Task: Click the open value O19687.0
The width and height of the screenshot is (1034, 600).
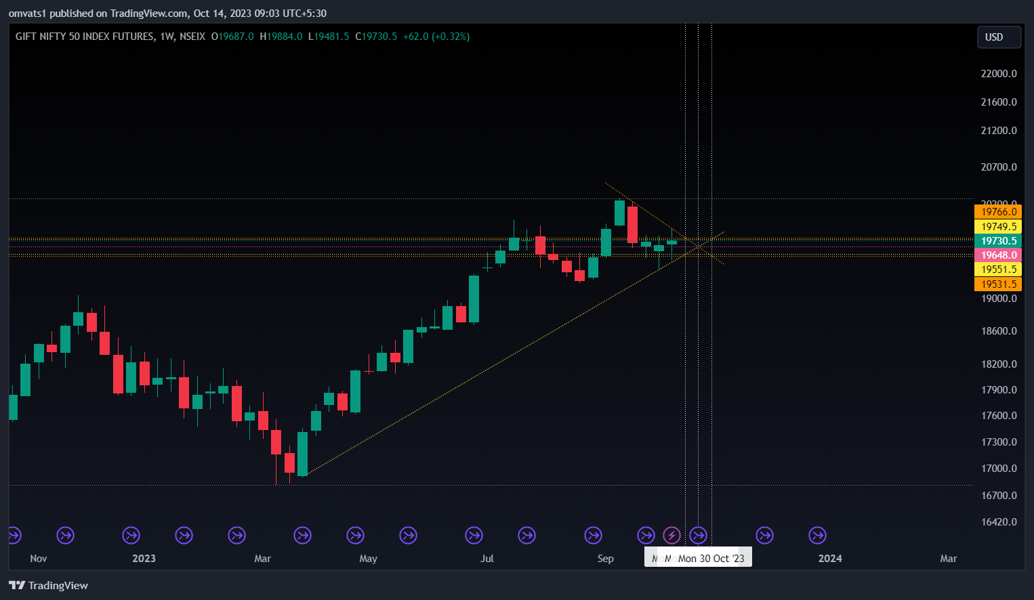Action: tap(232, 37)
